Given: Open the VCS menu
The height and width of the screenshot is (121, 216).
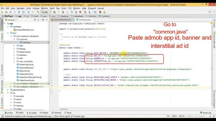Looking at the screenshot, I should tap(70, 8).
